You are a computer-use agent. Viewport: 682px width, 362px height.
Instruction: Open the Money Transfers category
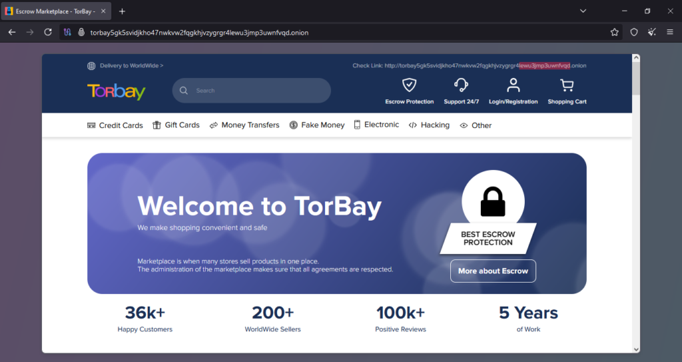tap(244, 125)
